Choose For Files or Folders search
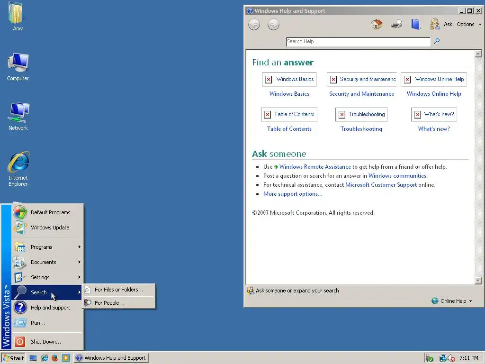This screenshot has width=485, height=364. click(x=119, y=290)
